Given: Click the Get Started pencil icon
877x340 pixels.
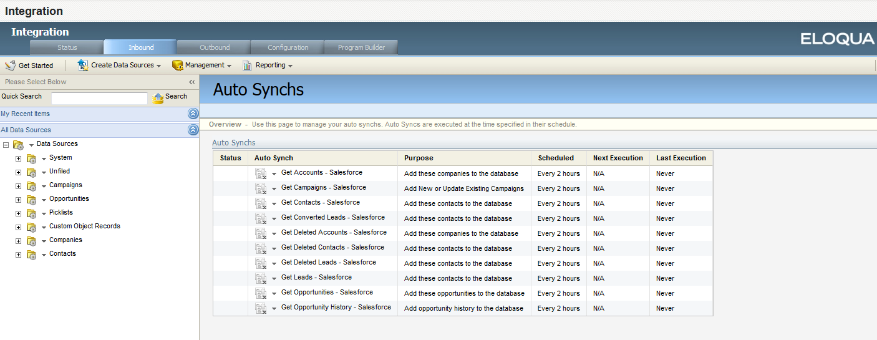Looking at the screenshot, I should pos(10,65).
